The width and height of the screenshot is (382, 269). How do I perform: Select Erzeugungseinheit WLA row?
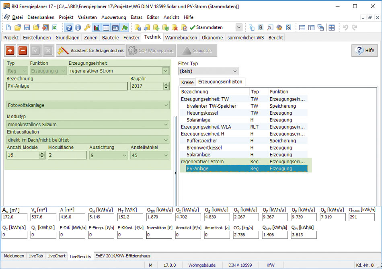pyautogui.click(x=244, y=127)
